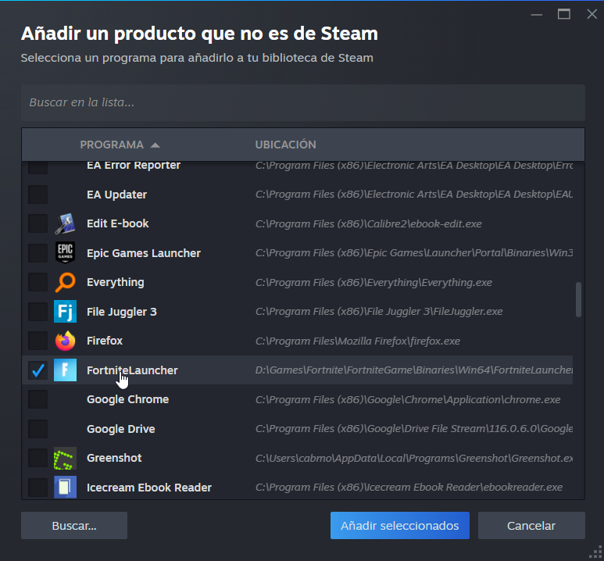Sort by the UBICACIÓN column header

[x=285, y=145]
